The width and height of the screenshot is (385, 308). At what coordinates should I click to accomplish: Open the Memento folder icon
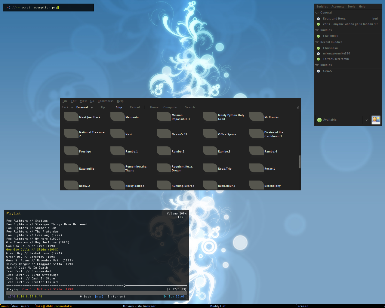(x=118, y=117)
